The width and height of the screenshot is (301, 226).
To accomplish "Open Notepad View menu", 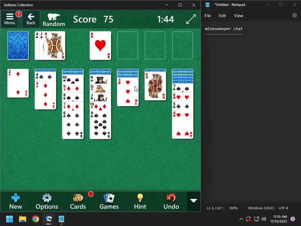I will (238, 16).
